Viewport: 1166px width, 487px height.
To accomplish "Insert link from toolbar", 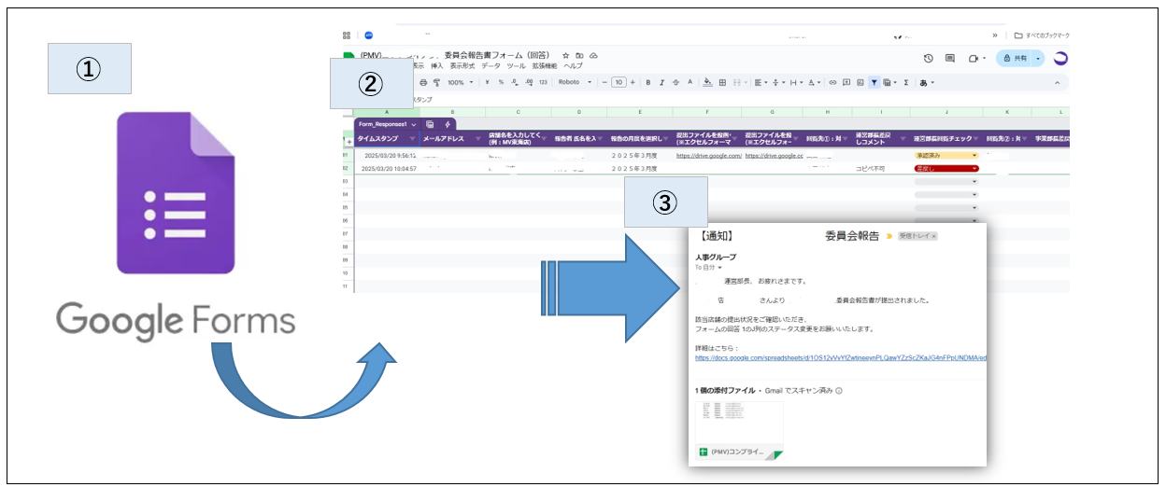I will (832, 82).
